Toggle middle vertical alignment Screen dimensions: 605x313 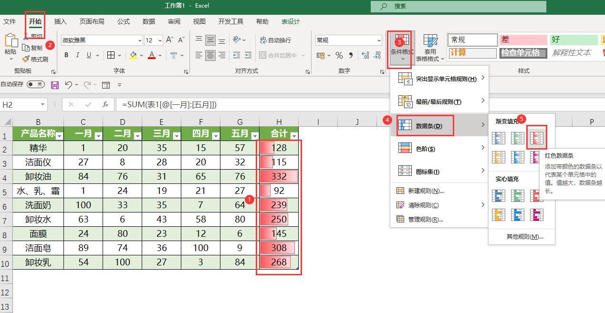click(x=210, y=40)
